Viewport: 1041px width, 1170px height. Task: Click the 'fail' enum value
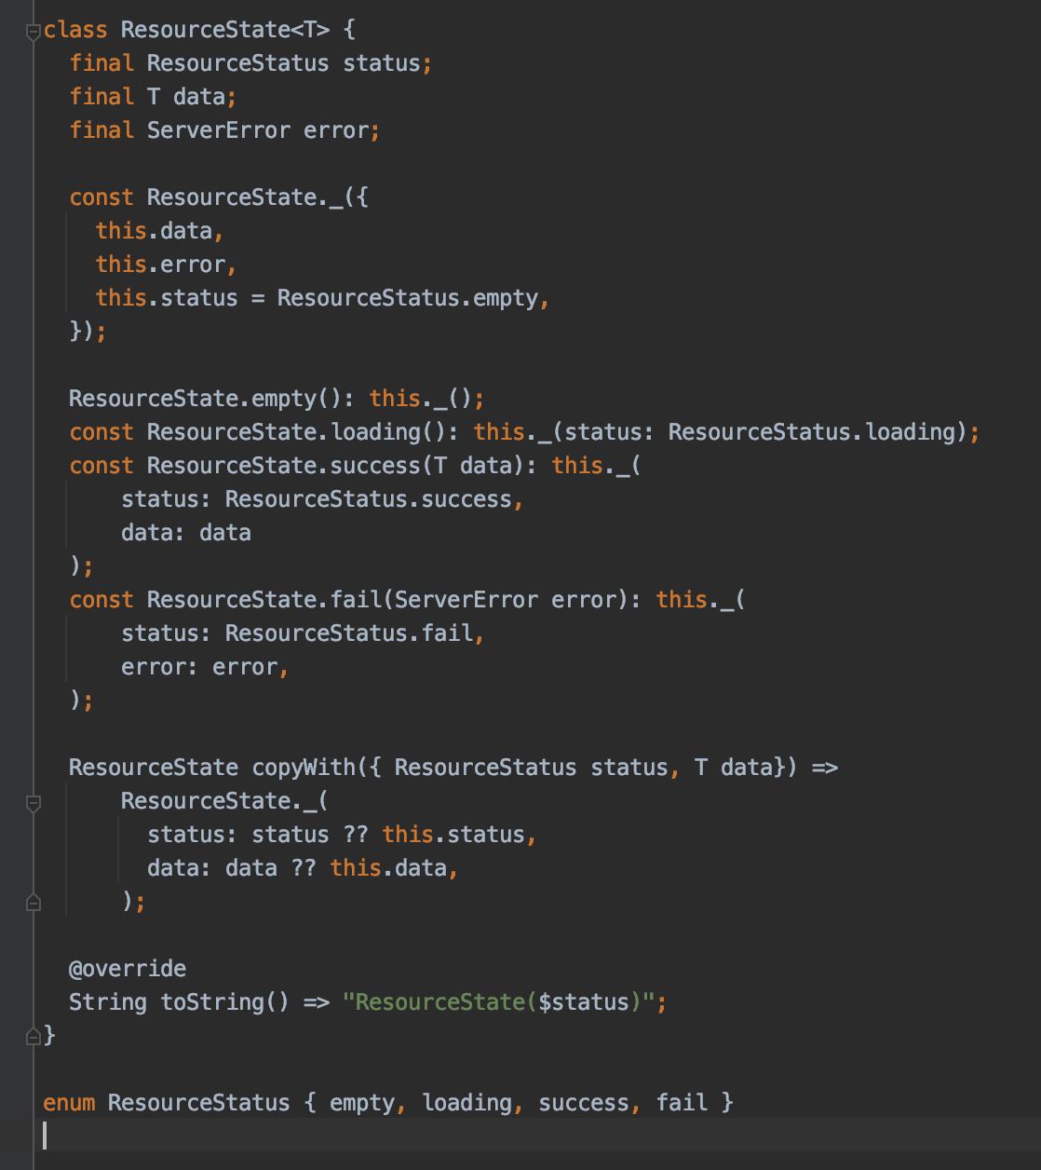(682, 1103)
